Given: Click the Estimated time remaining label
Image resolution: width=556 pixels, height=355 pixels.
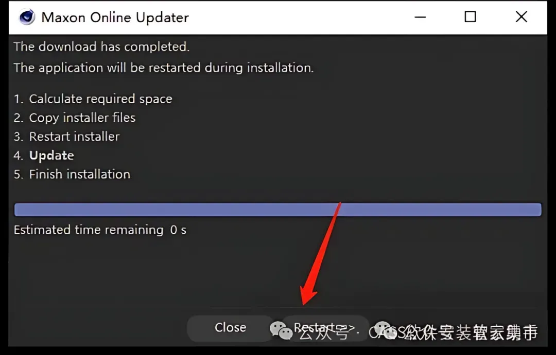Looking at the screenshot, I should pos(89,230).
